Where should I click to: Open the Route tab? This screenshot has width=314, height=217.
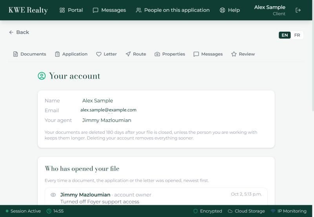(x=136, y=54)
